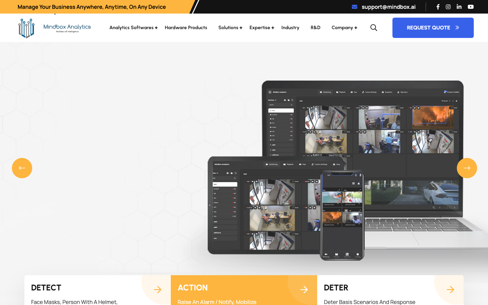Open the Industry menu item

290,28
